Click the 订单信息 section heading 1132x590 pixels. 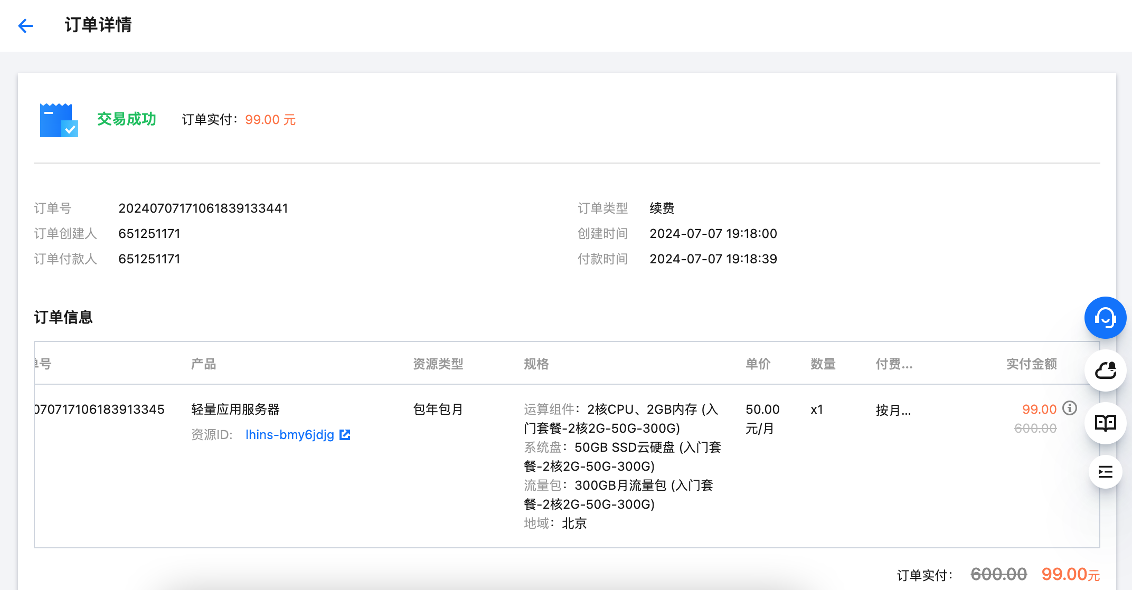click(63, 317)
